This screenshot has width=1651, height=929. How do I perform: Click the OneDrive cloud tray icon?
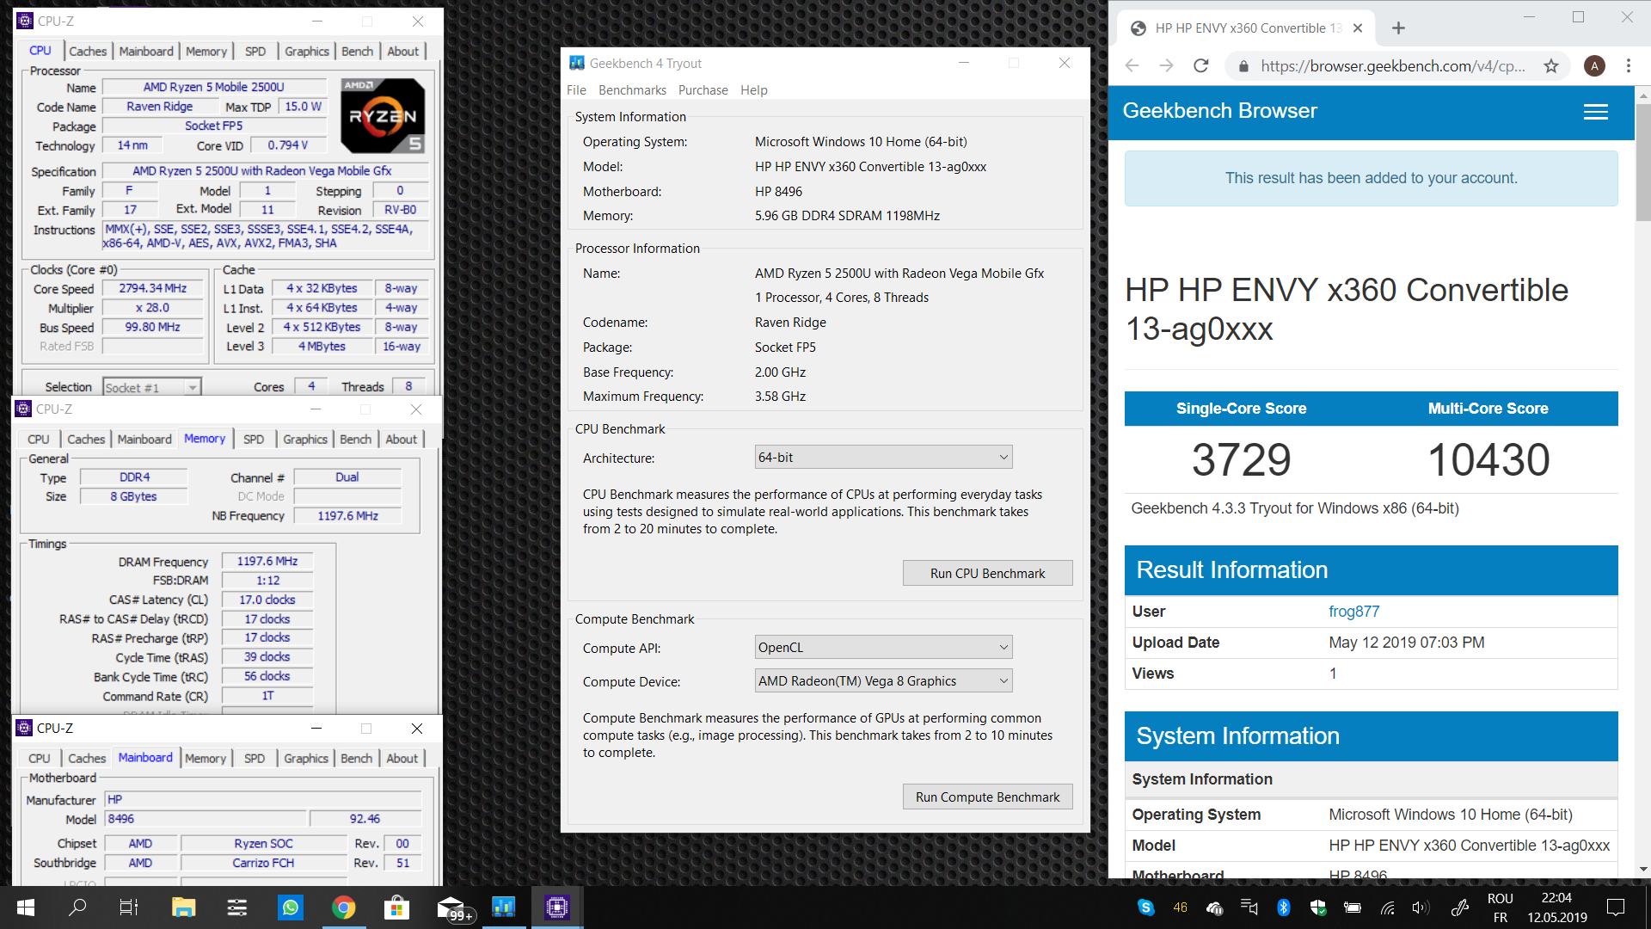pos(1215,907)
